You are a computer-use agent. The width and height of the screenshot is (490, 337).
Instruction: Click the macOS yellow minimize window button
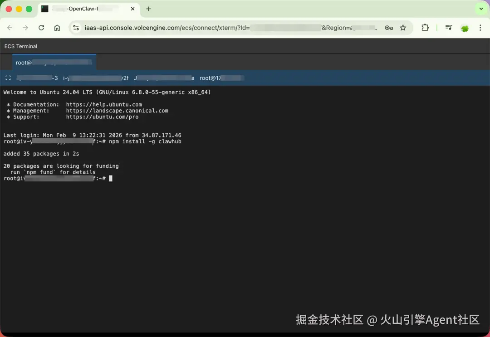tap(19, 9)
